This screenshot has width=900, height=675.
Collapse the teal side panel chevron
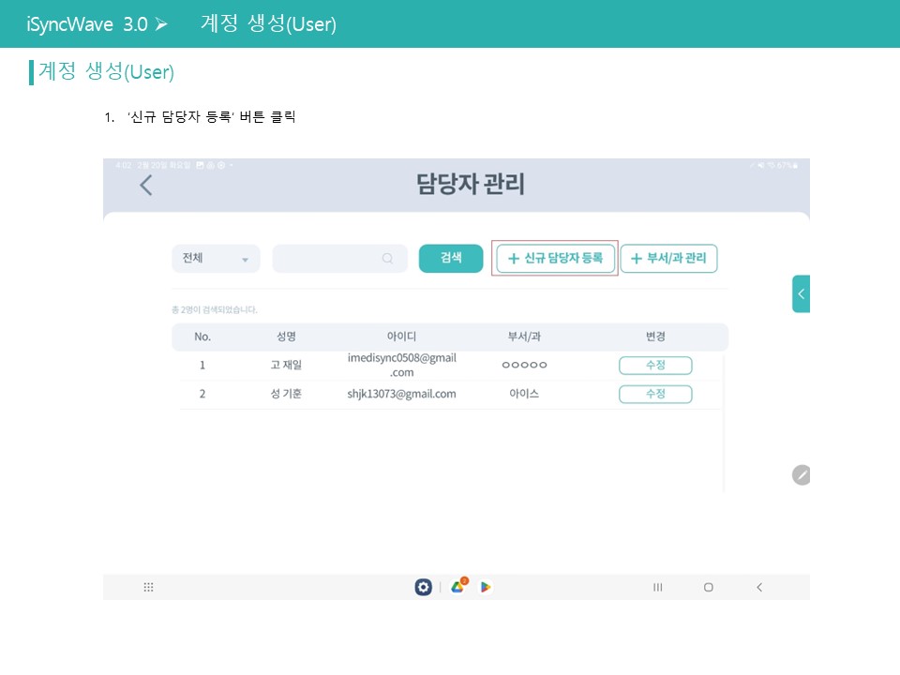click(x=801, y=293)
